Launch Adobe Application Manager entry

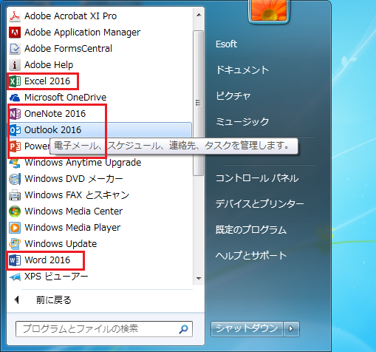coord(82,33)
